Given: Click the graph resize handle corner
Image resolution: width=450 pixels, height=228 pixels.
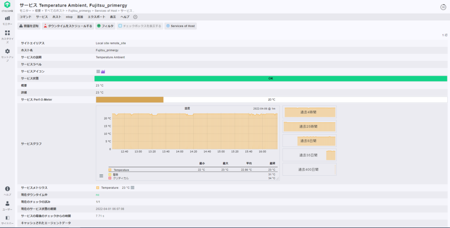Looking at the screenshot, I should (278, 179).
